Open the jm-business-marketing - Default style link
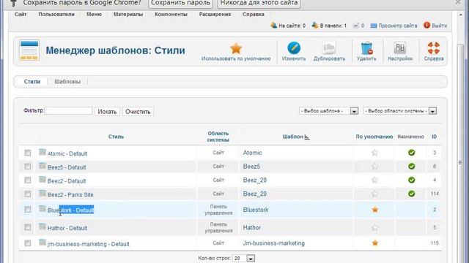 point(88,244)
